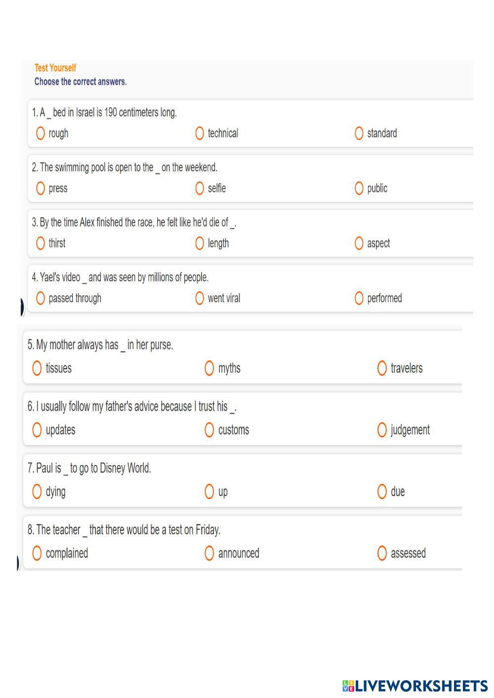Select the 'due' answer option
This screenshot has width=494, height=698.
(x=382, y=492)
